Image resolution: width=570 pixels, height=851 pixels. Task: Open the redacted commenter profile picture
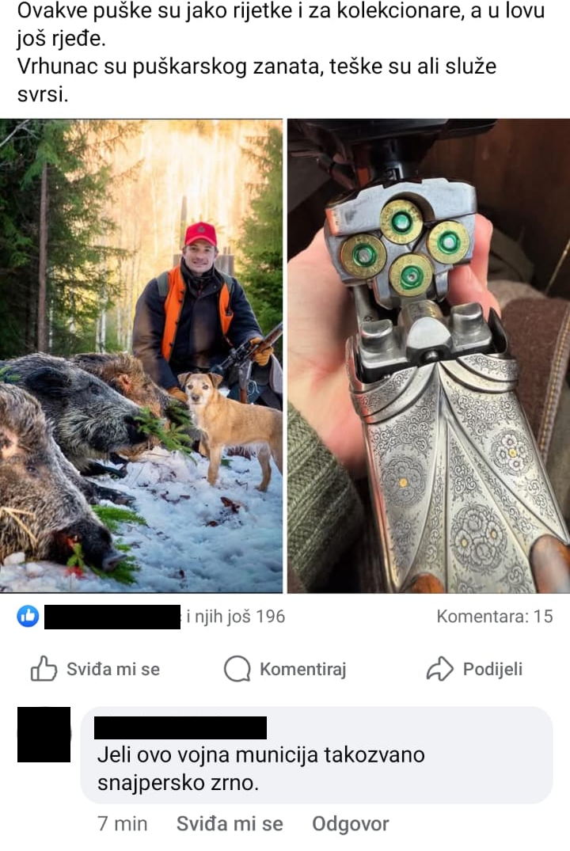pyautogui.click(x=44, y=735)
